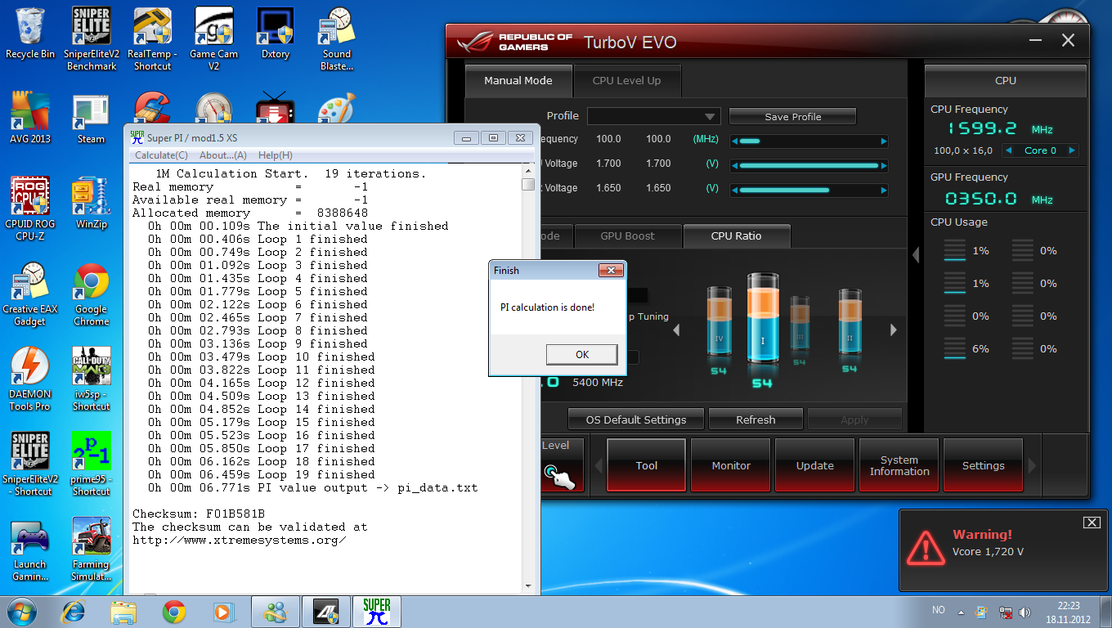Click the OS Default Settings button
The image size is (1112, 628).
tap(636, 419)
